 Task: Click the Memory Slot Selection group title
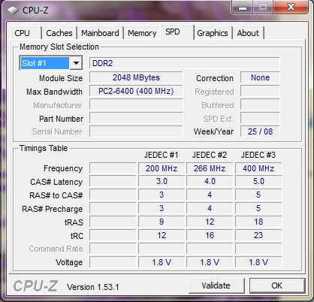coord(59,47)
